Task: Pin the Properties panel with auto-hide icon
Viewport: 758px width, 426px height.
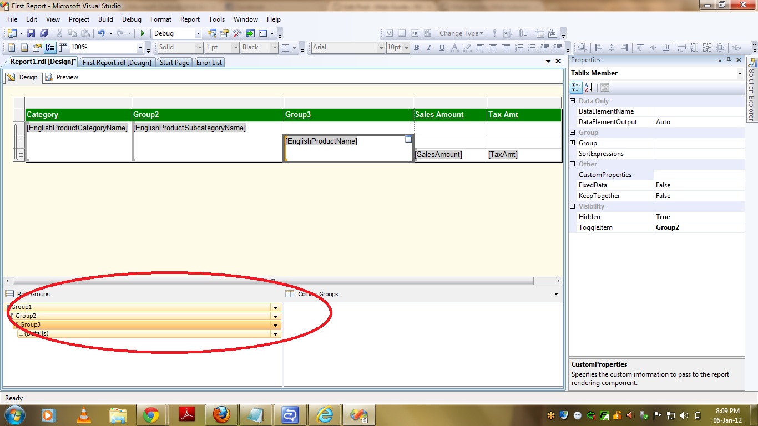Action: click(729, 60)
